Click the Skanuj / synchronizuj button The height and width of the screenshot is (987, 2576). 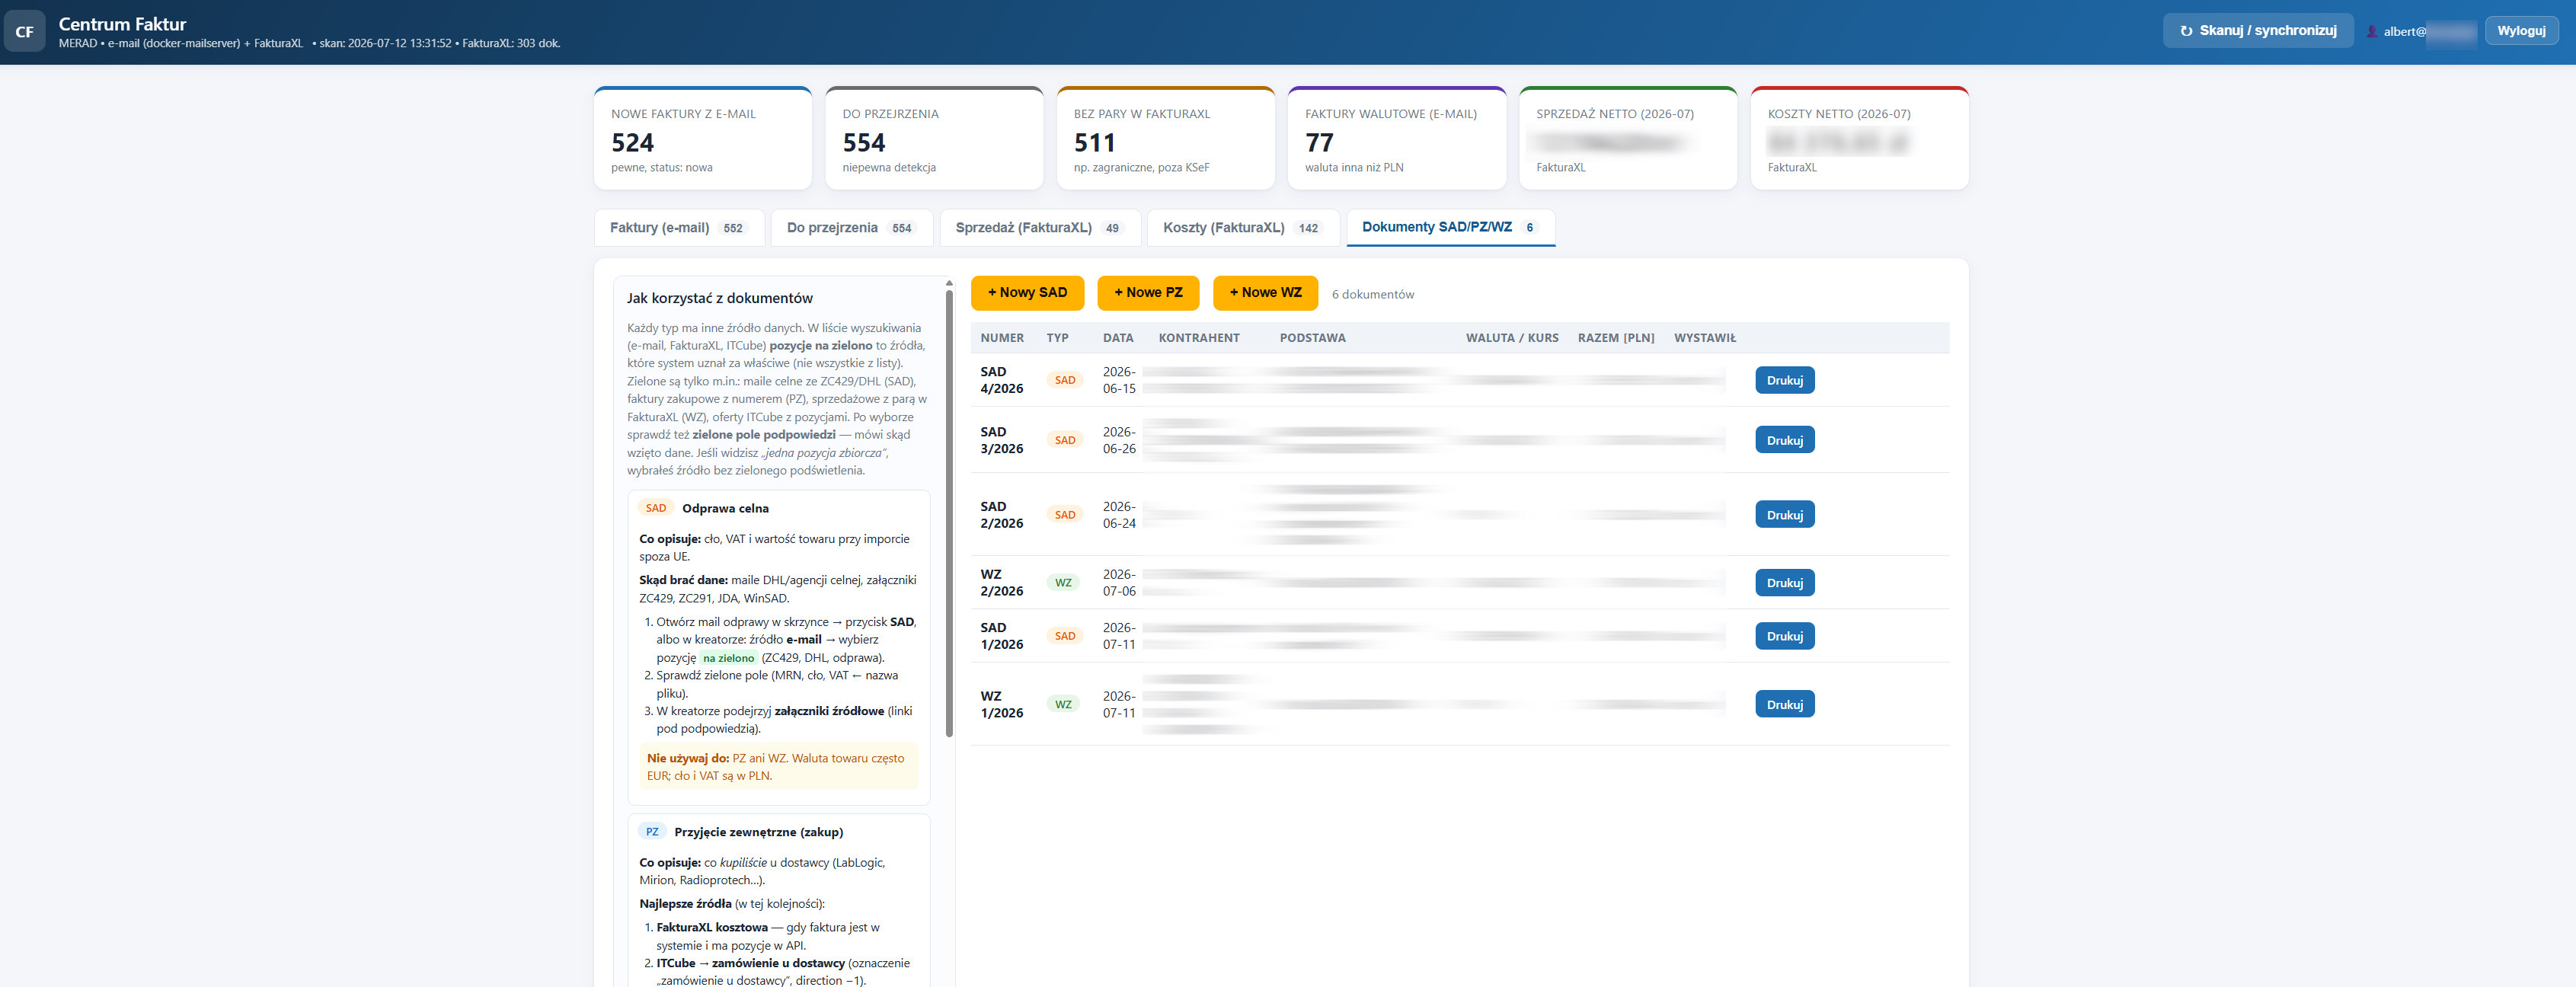2258,31
